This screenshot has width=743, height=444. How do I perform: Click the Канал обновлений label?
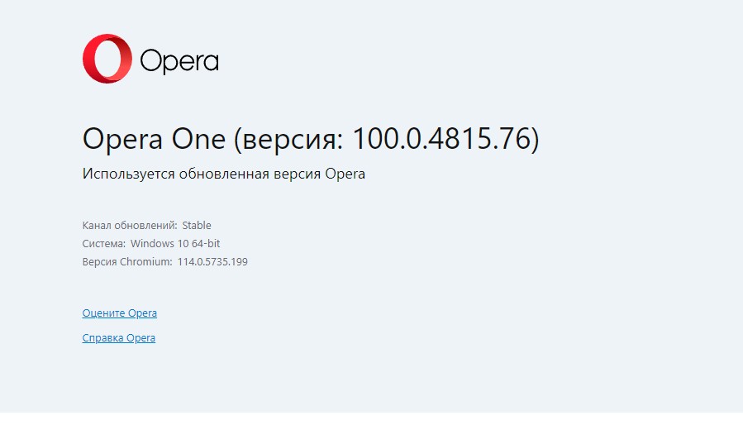click(x=130, y=225)
